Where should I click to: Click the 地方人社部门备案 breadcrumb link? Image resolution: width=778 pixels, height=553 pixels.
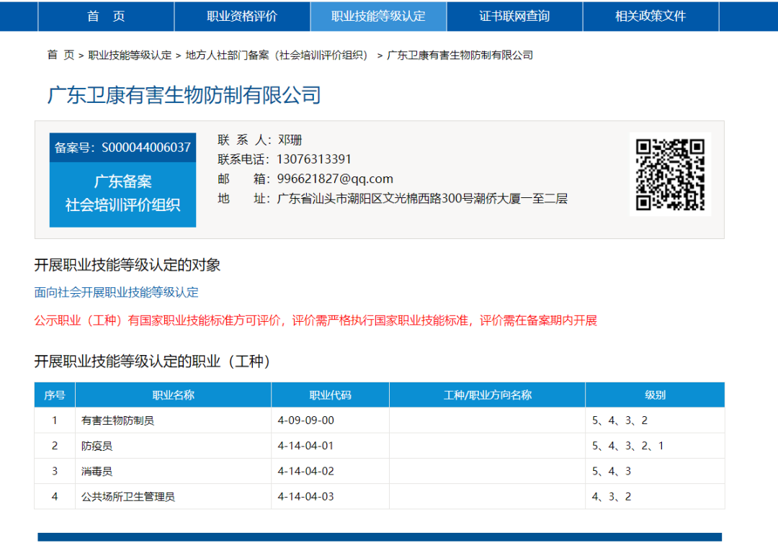[277, 55]
